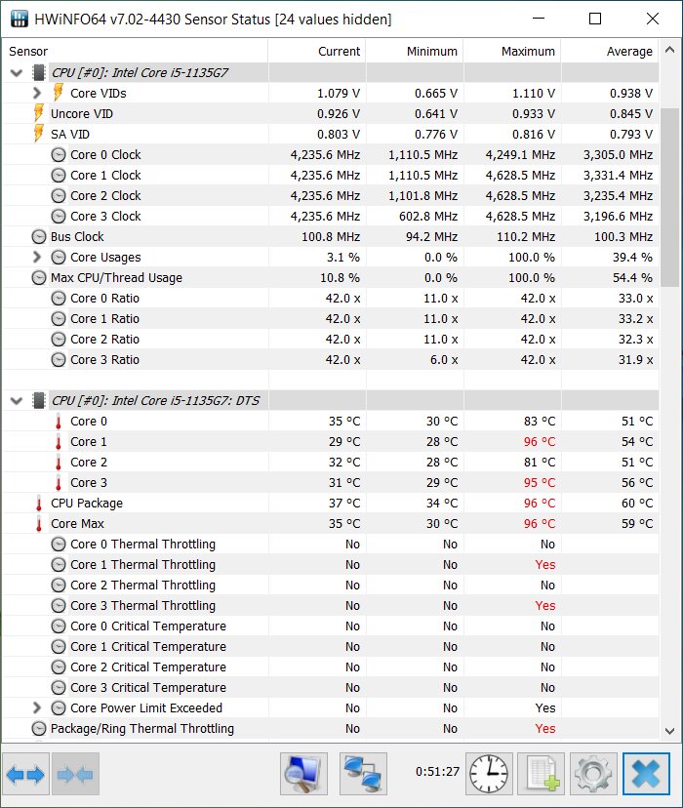Select the Bus Clock sensor row
683x808 pixels.
330,237
